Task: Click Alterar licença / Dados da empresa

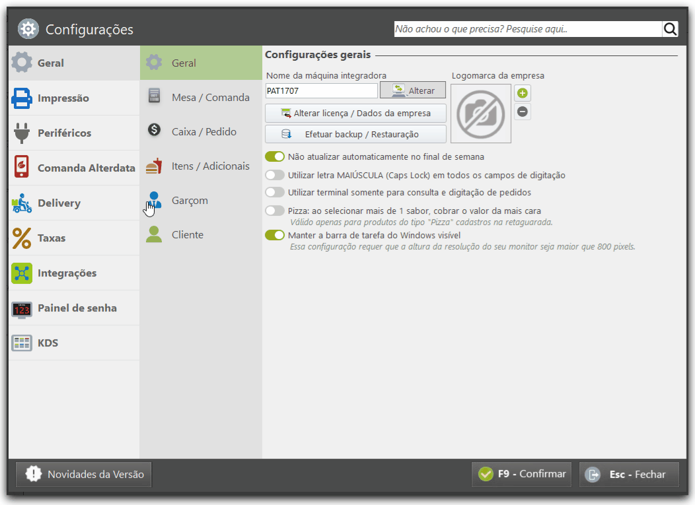Action: click(355, 113)
